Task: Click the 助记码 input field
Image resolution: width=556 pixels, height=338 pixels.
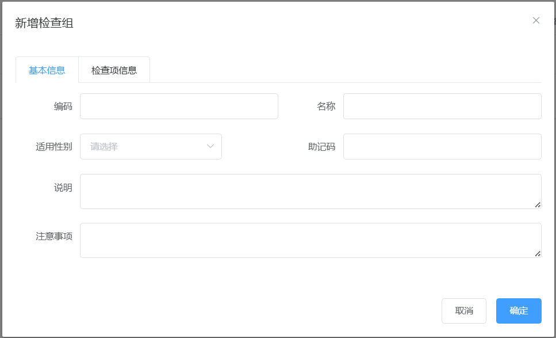Action: pyautogui.click(x=442, y=146)
